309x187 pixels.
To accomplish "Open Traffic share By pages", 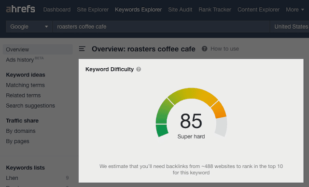I will pos(17,141).
